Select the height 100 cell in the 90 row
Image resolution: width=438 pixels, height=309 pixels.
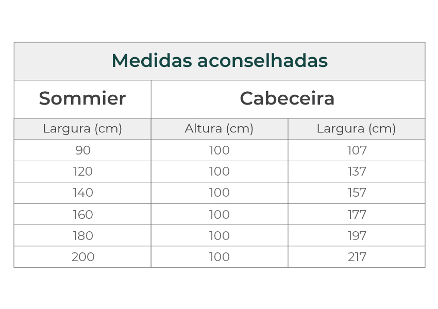click(219, 150)
